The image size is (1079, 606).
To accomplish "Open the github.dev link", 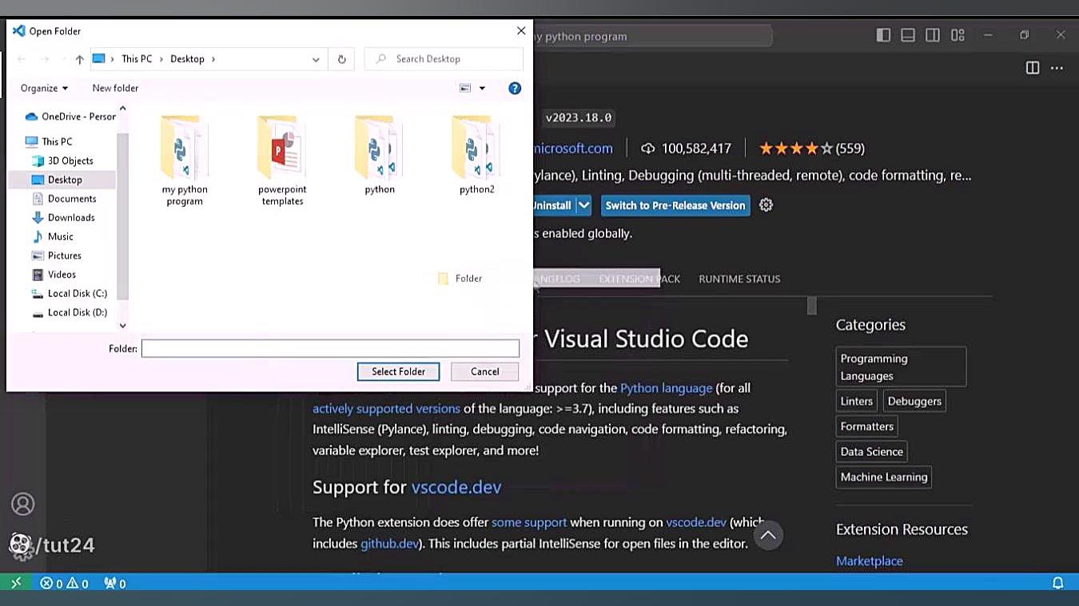I will [x=389, y=544].
